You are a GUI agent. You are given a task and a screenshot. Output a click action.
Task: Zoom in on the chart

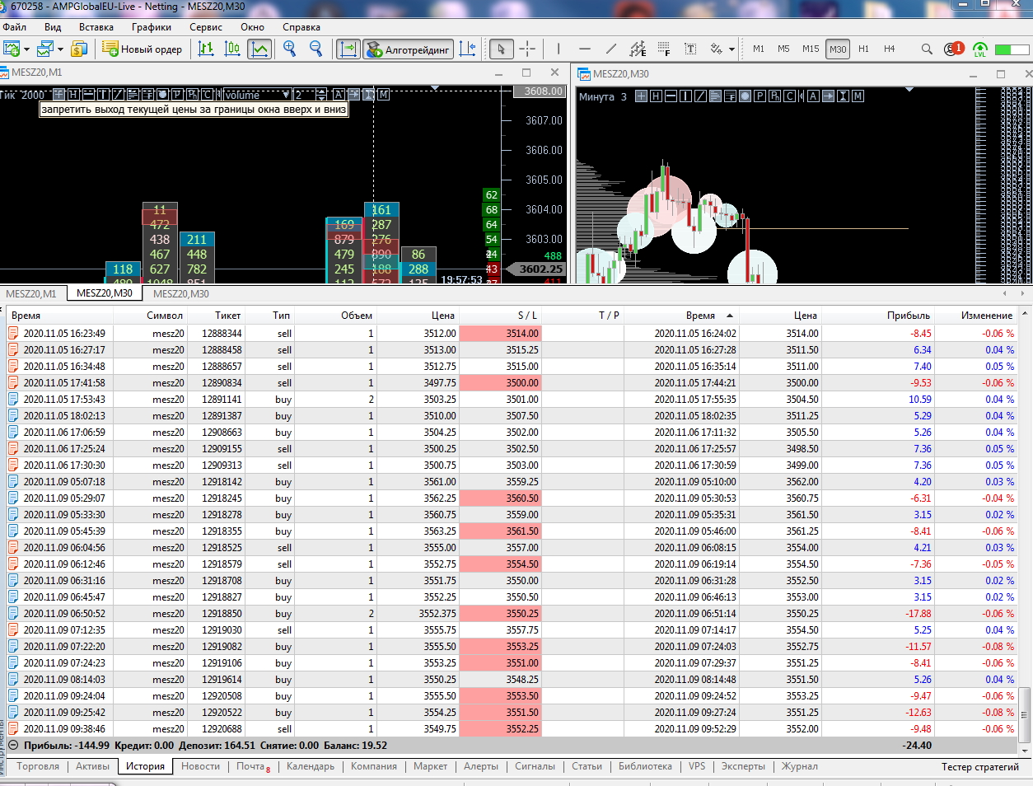pos(289,49)
